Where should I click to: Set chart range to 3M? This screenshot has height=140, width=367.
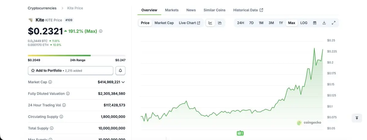pyautogui.click(x=271, y=23)
